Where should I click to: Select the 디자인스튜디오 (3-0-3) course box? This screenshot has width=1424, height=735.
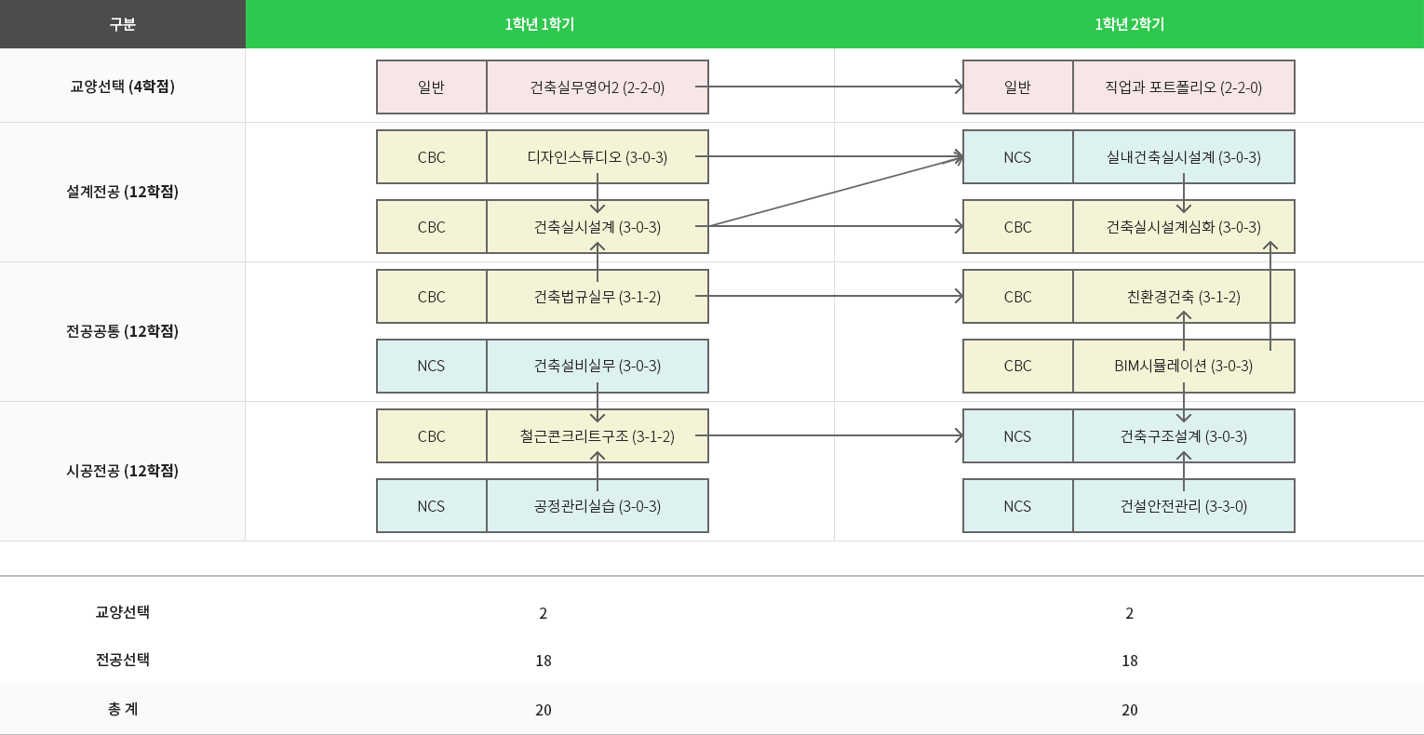pos(598,157)
